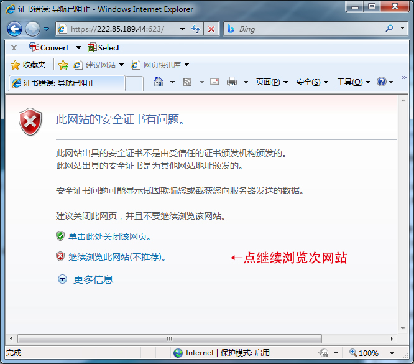The height and width of the screenshot is (364, 414).
Task: Go back with the blue Back arrow
Action: 14,29
